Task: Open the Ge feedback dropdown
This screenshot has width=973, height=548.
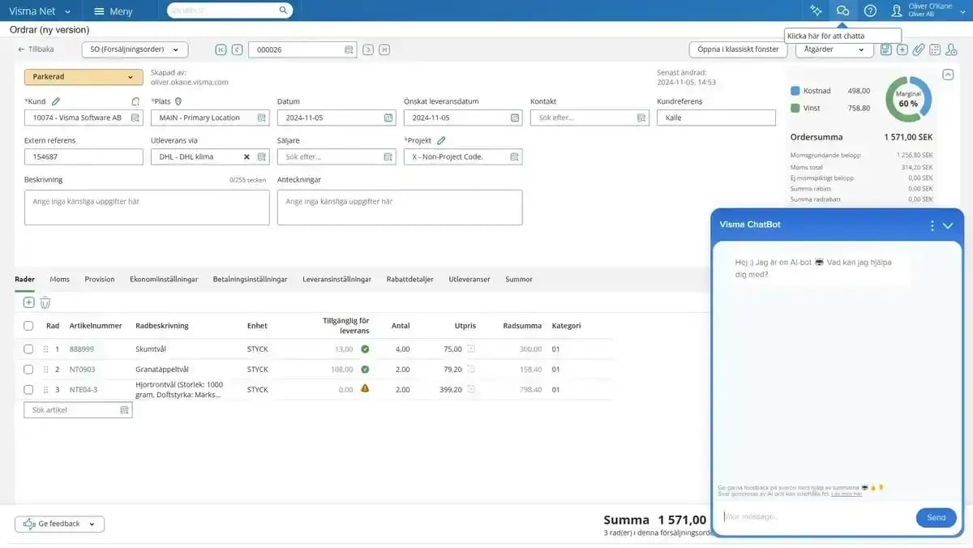Action: (59, 524)
